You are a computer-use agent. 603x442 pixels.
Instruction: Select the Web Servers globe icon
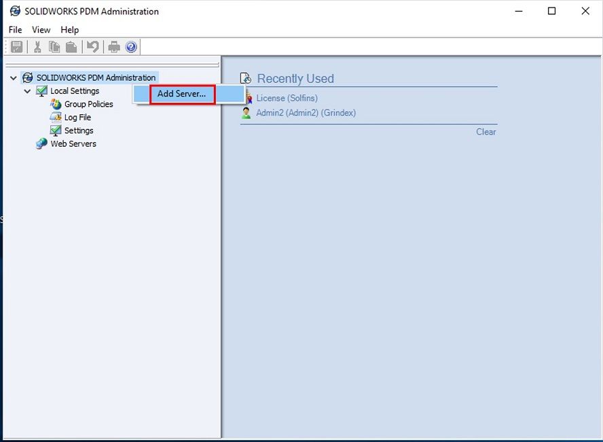41,144
